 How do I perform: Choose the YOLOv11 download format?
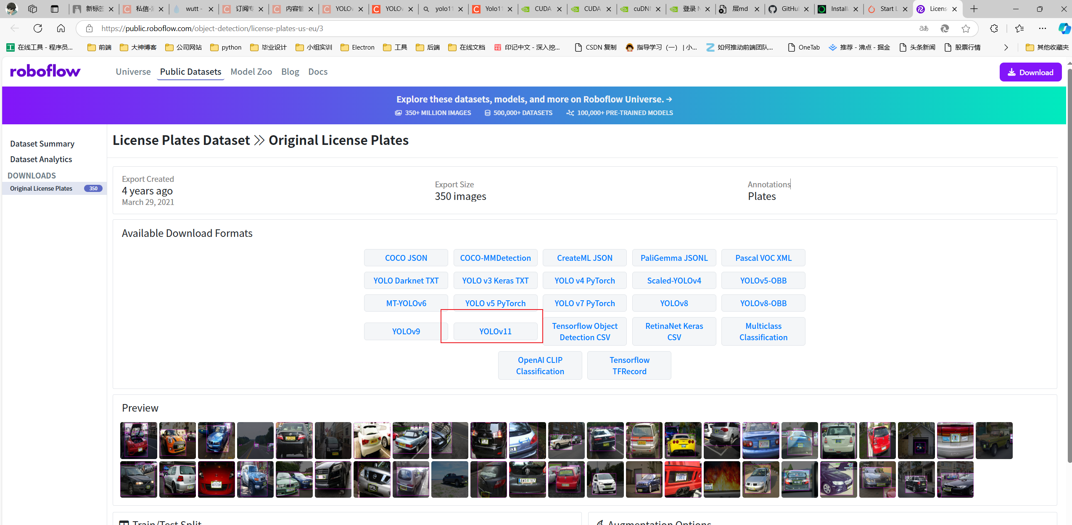495,331
